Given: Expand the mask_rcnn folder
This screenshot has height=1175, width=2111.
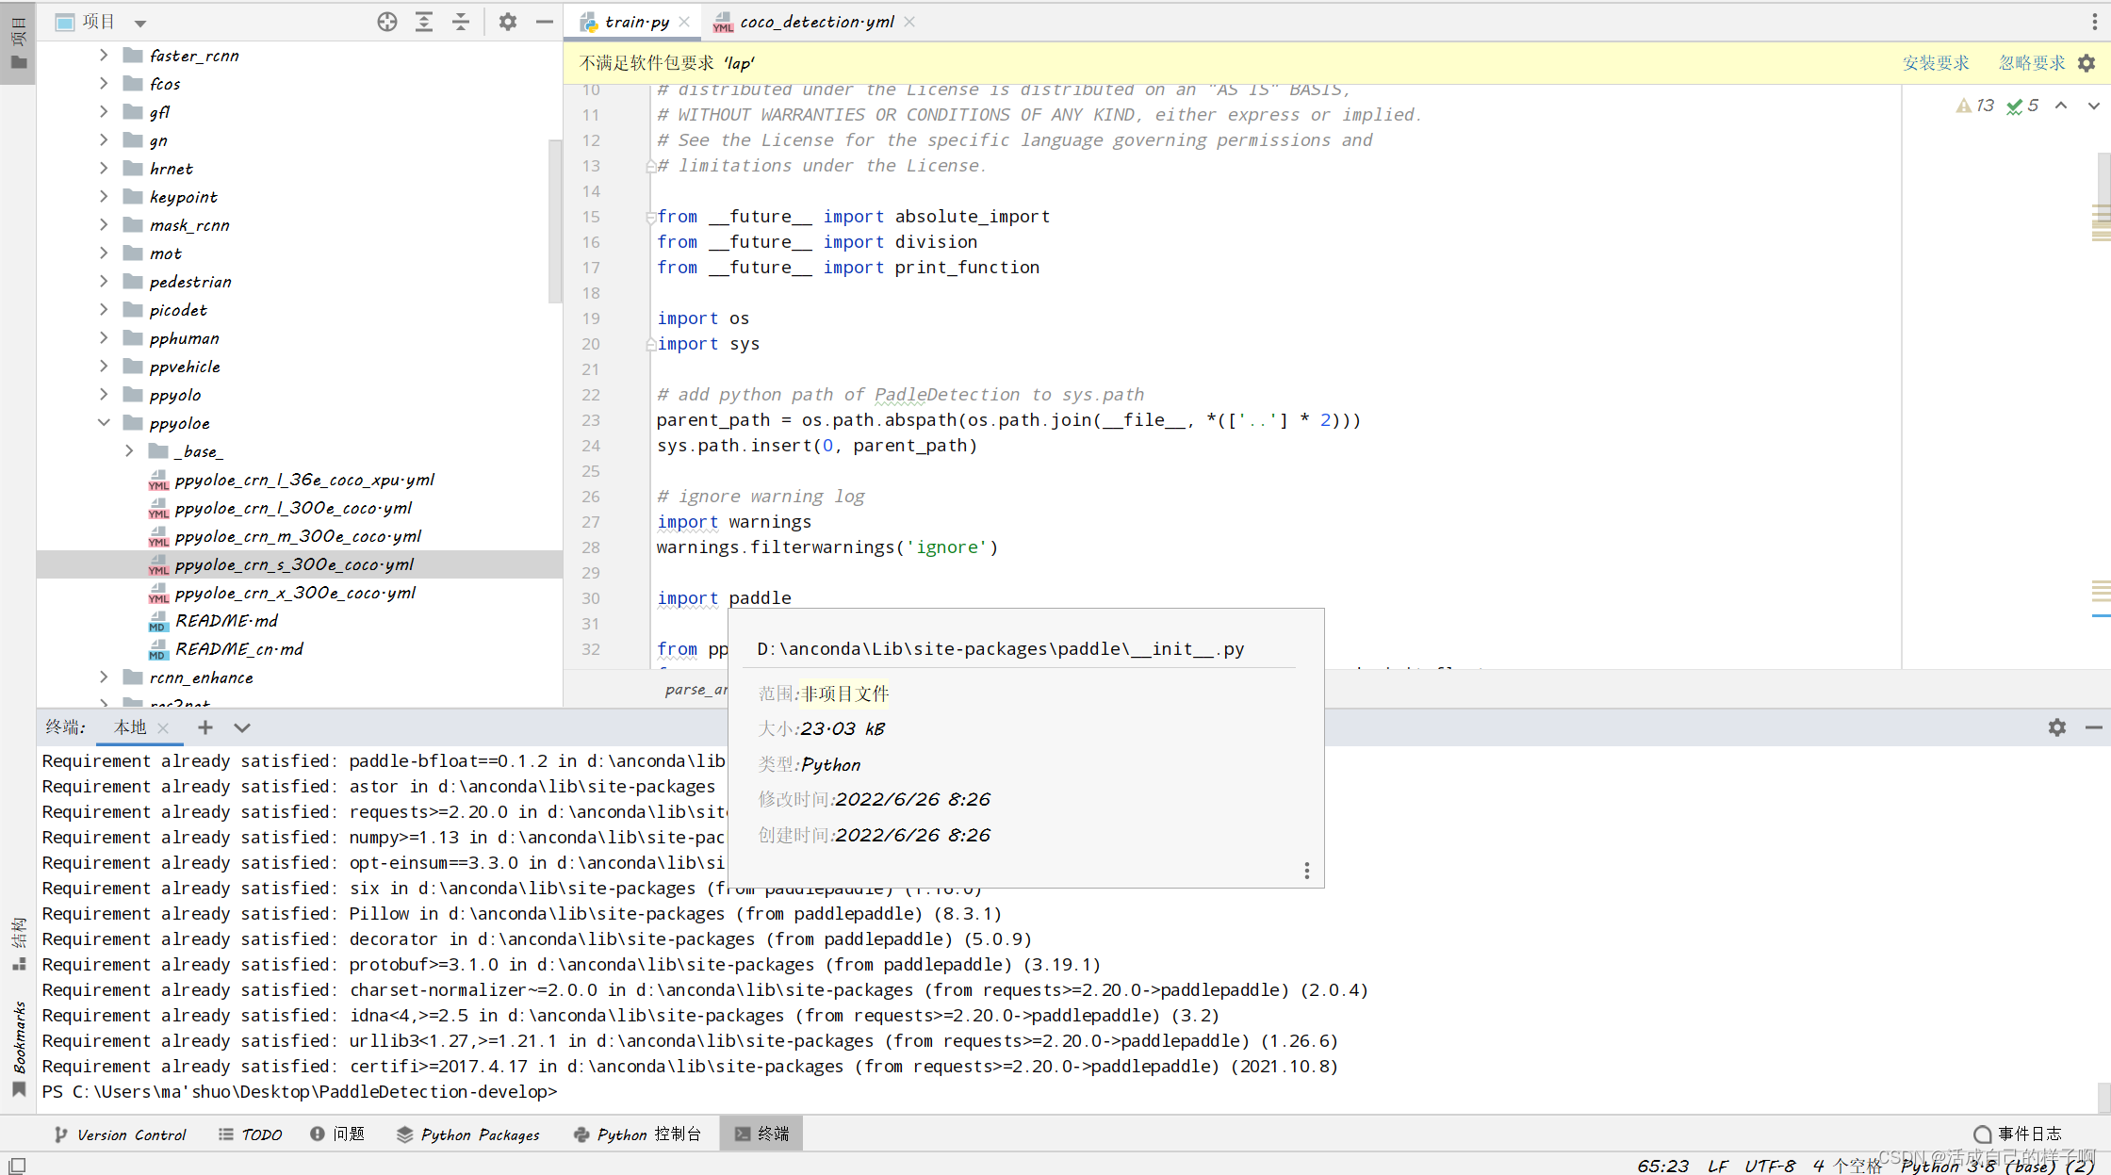Looking at the screenshot, I should 104,224.
